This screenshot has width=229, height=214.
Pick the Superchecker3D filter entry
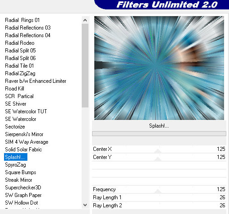tap(23, 188)
